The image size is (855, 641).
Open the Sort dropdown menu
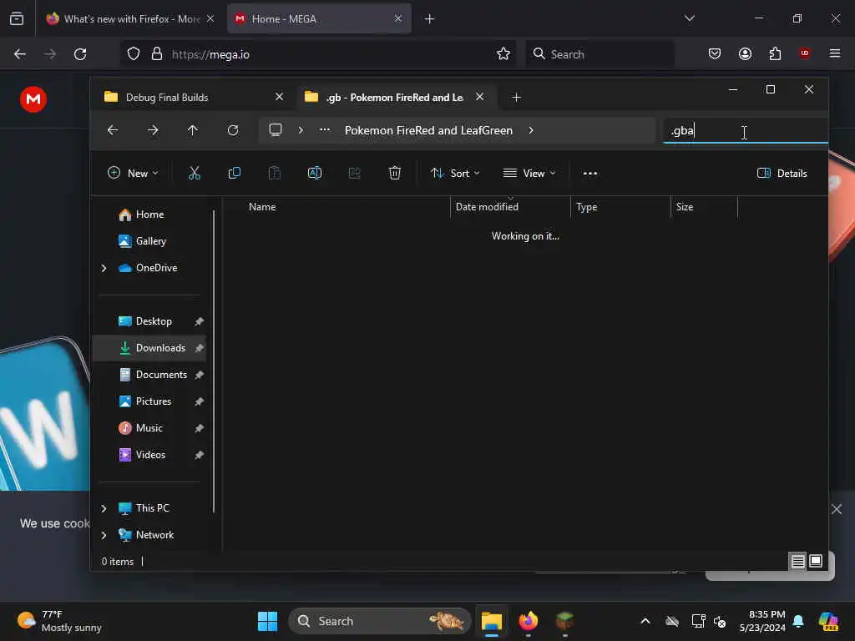[455, 174]
